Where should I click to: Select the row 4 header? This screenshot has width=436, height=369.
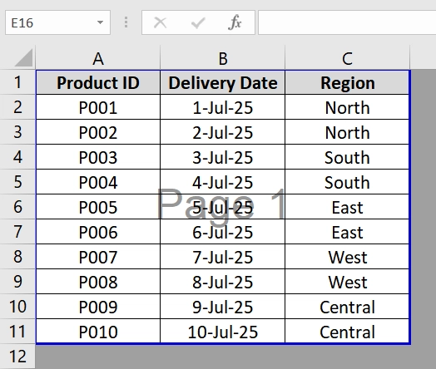[x=17, y=157]
